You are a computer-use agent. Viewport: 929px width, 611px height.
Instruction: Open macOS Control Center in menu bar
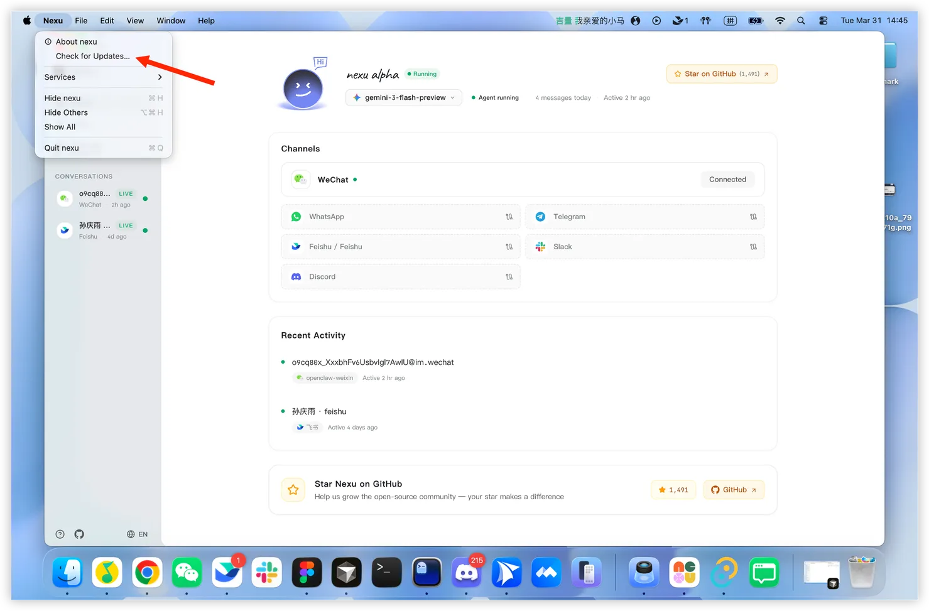tap(823, 21)
